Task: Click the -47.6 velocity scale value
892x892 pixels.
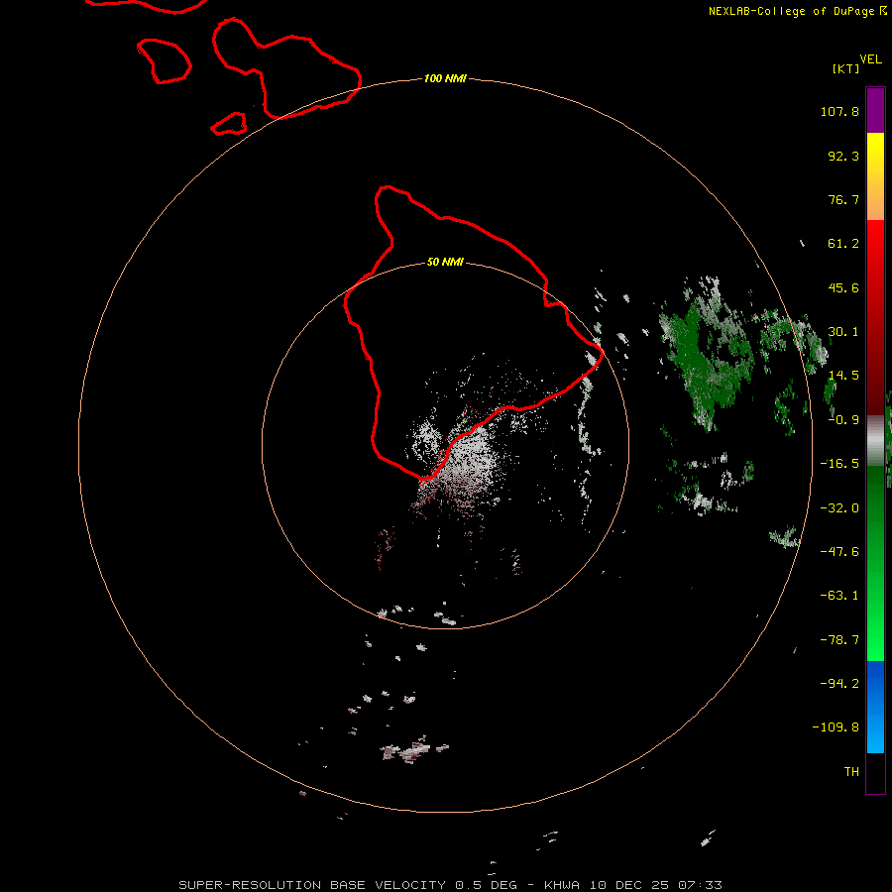Action: coord(839,552)
